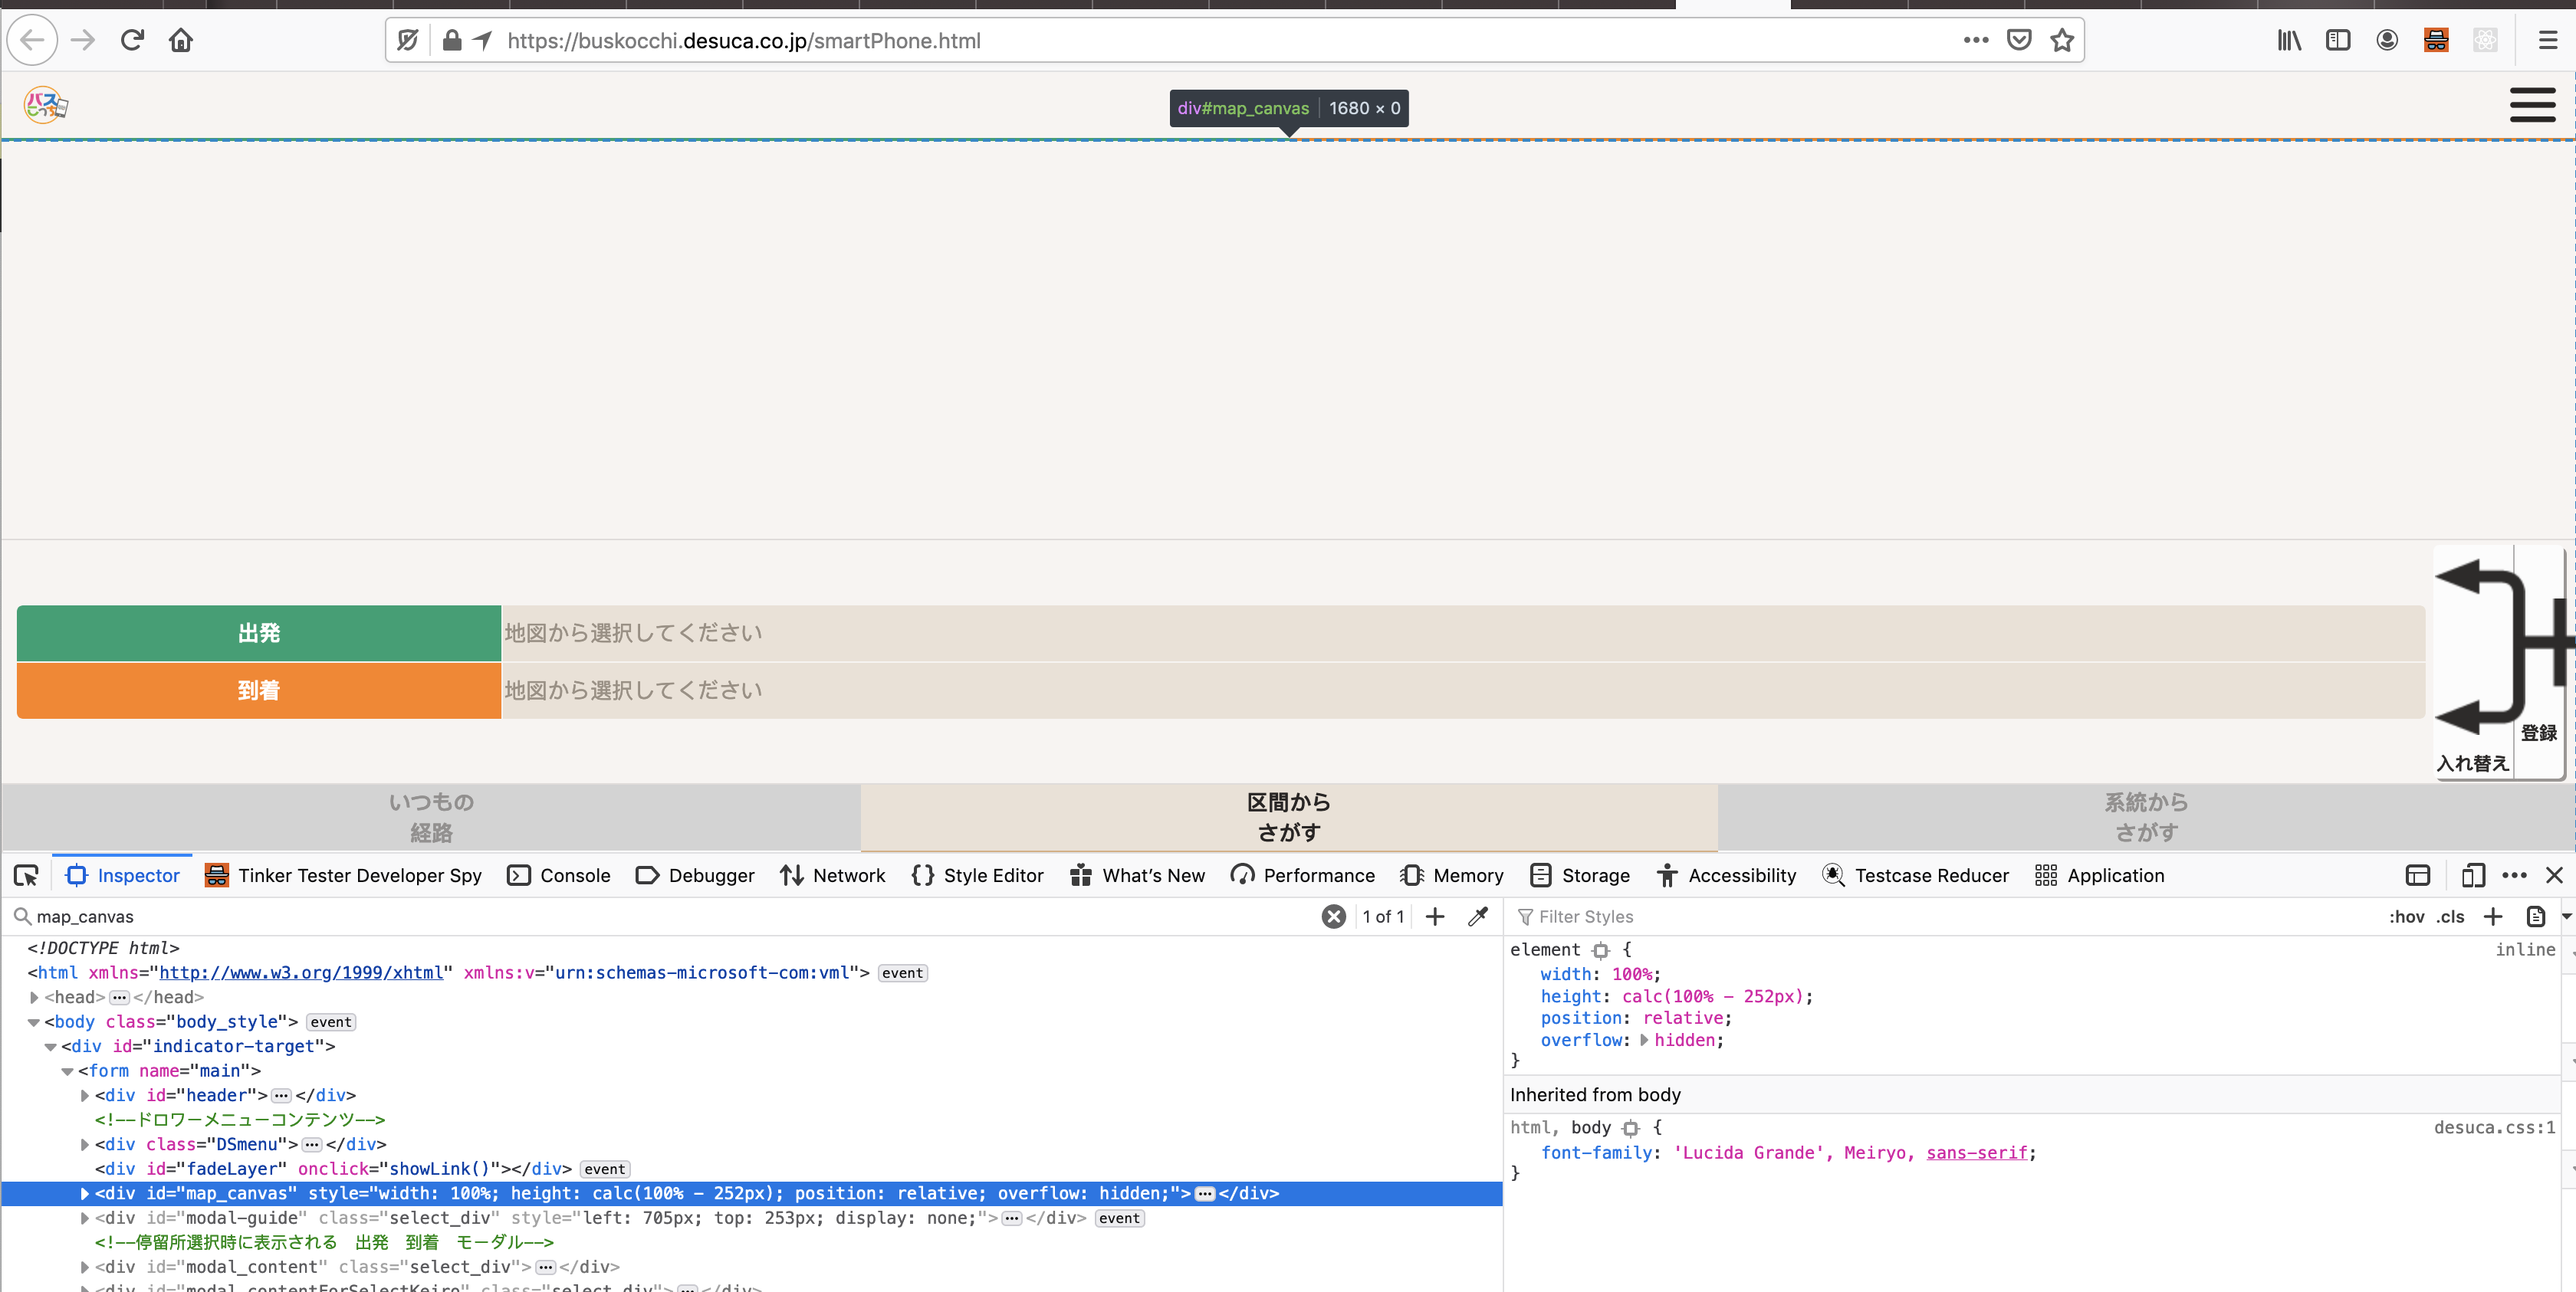Image resolution: width=2576 pixels, height=1292 pixels.
Task: Toggle the .cls class editor
Action: click(2451, 917)
